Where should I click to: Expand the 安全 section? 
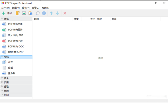16,78
